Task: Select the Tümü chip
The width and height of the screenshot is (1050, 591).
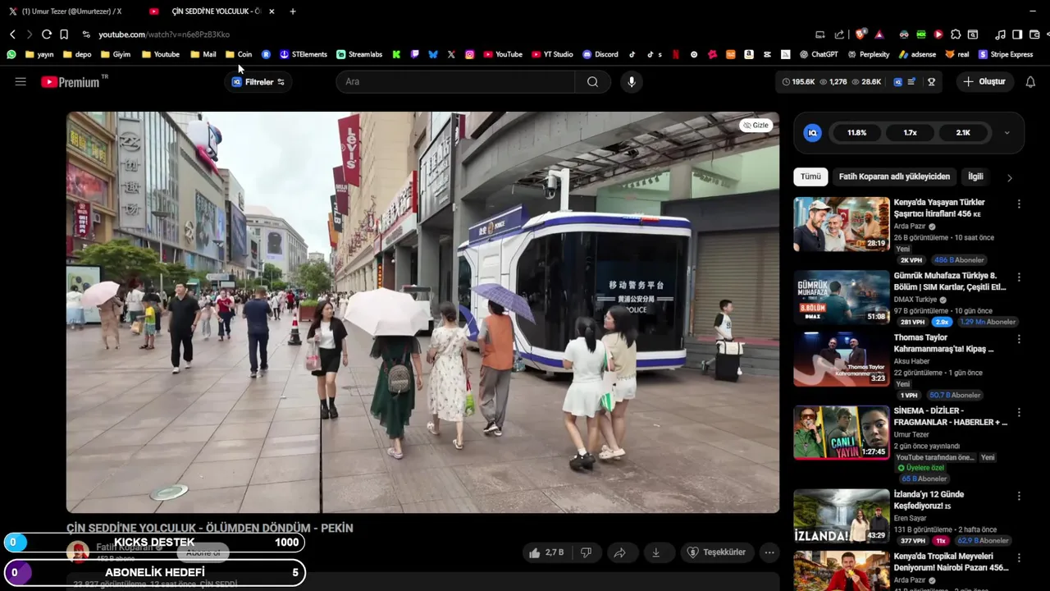Action: [810, 176]
